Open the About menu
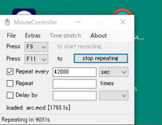The image size is (162, 125). 99,36
